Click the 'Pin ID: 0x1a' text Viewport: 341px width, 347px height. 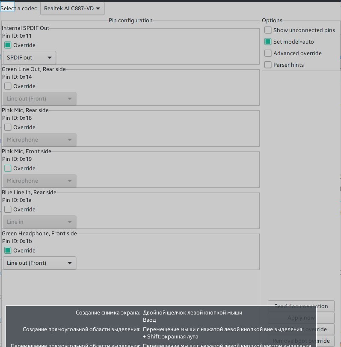17,200
